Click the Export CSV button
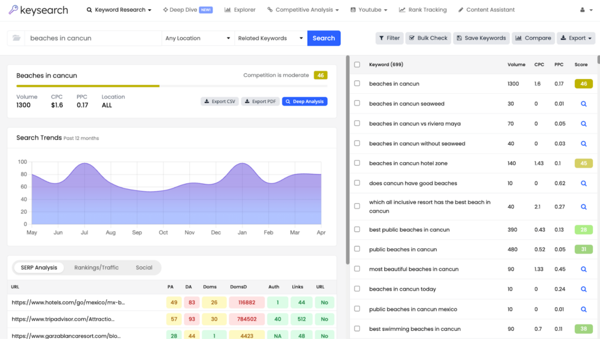The width and height of the screenshot is (600, 339). [x=220, y=101]
